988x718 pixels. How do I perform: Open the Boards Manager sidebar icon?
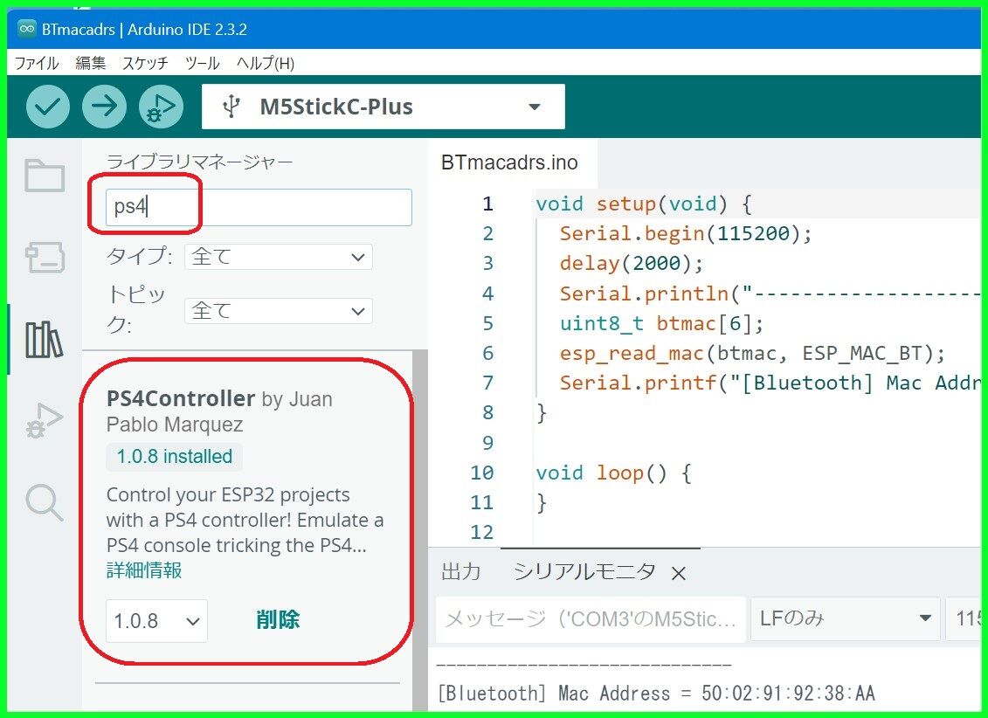(44, 257)
